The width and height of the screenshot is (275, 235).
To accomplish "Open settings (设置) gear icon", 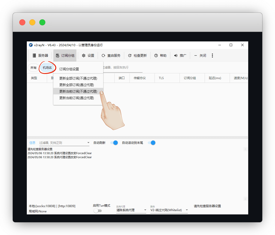I will [84, 55].
